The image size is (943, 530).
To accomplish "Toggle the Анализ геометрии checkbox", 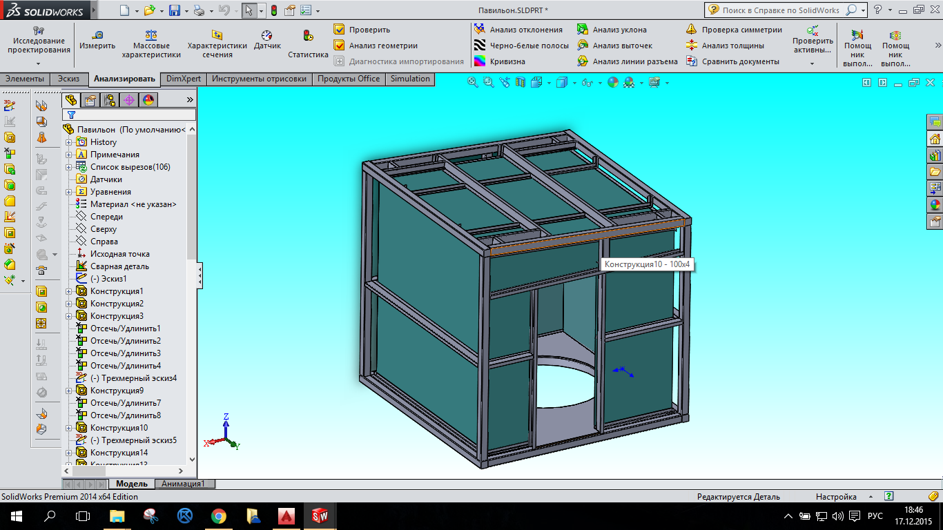I will coord(339,46).
